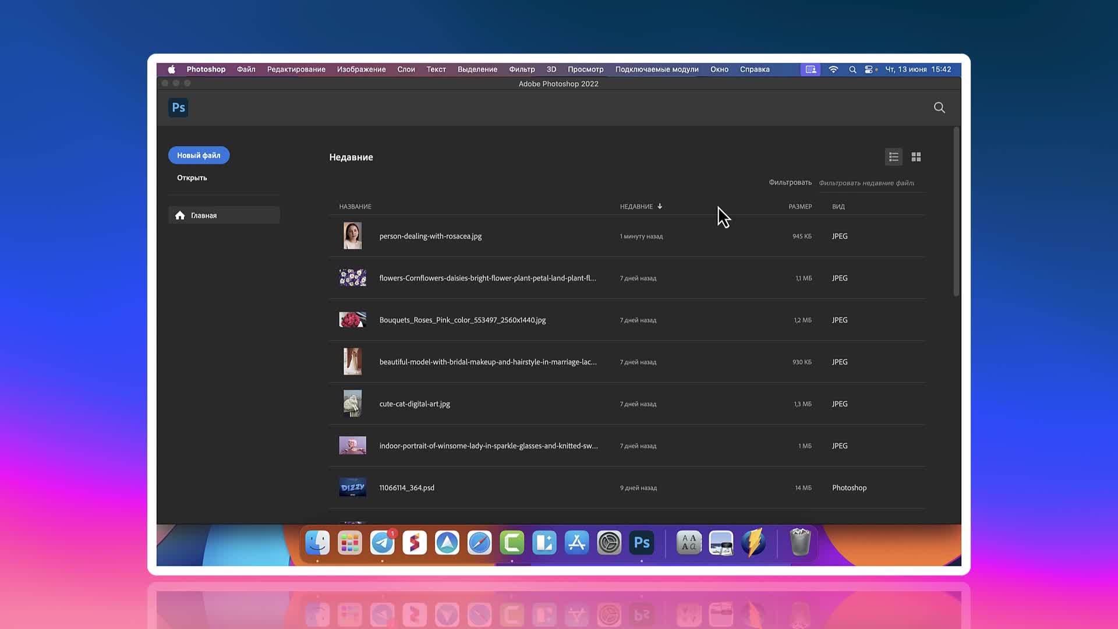This screenshot has height=629, width=1118.
Task: Open the Фильтр menu
Action: 522,69
